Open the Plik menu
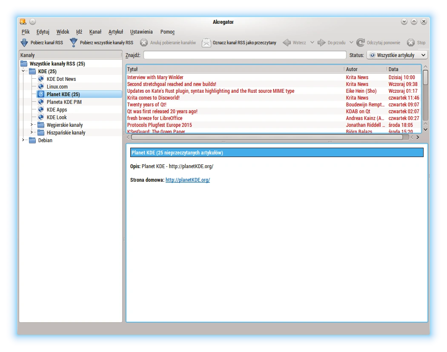This screenshot has height=352, width=447. (x=26, y=32)
